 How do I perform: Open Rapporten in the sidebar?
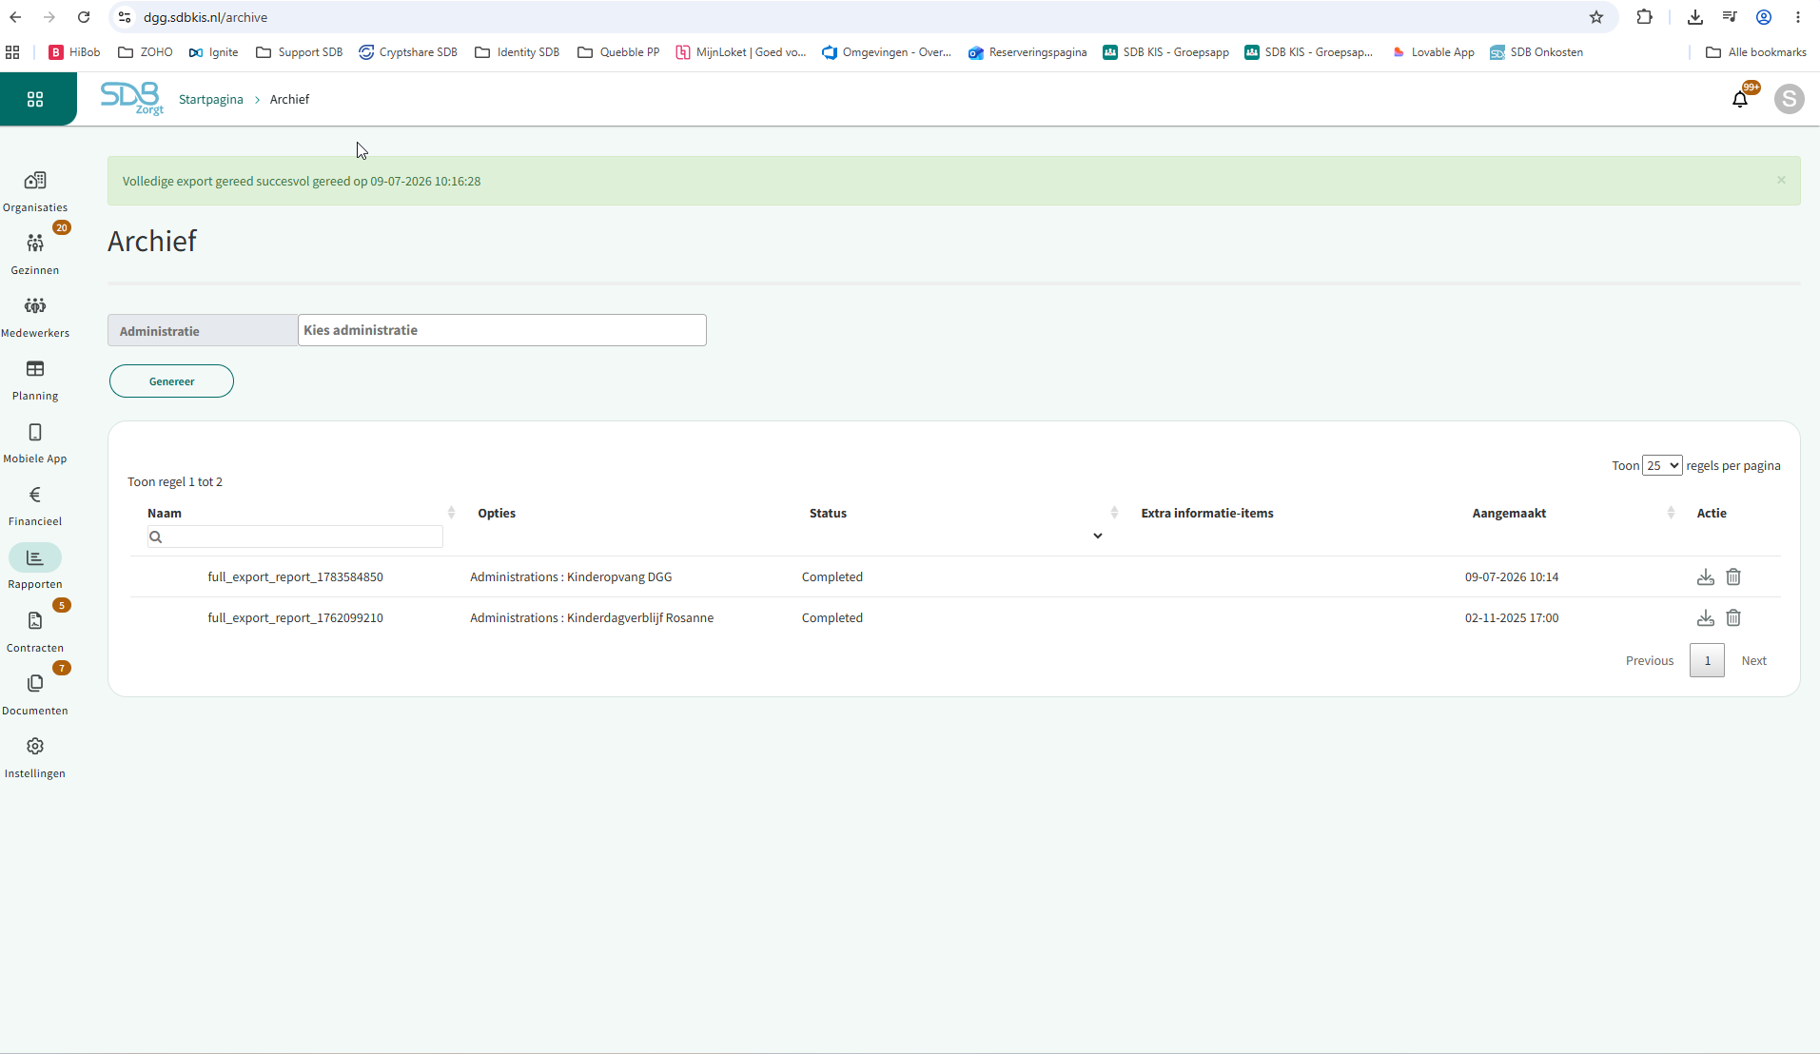(35, 568)
